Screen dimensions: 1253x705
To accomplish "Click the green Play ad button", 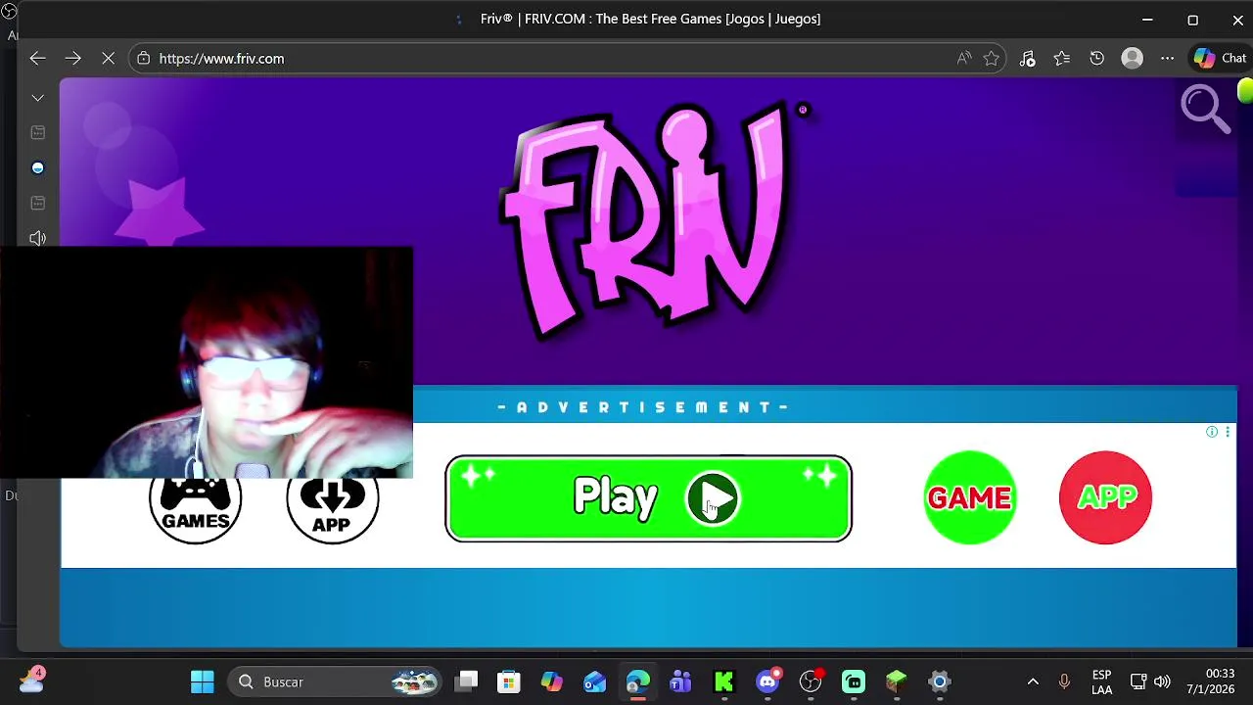I will click(648, 498).
